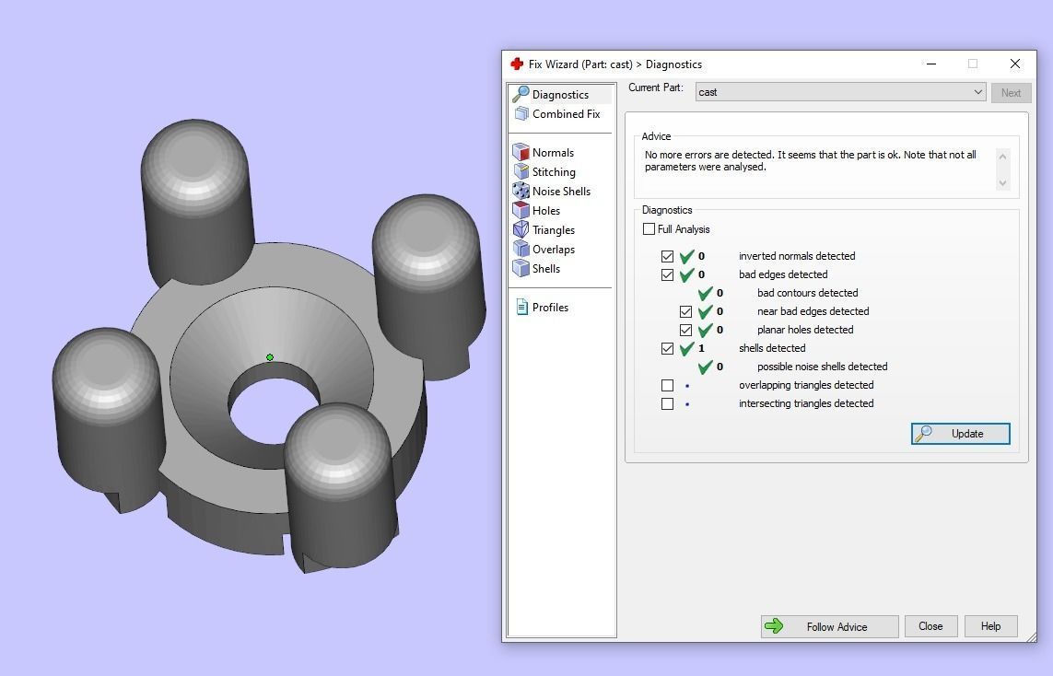
Task: Uncheck inverted normals detected checkbox
Action: coord(667,256)
